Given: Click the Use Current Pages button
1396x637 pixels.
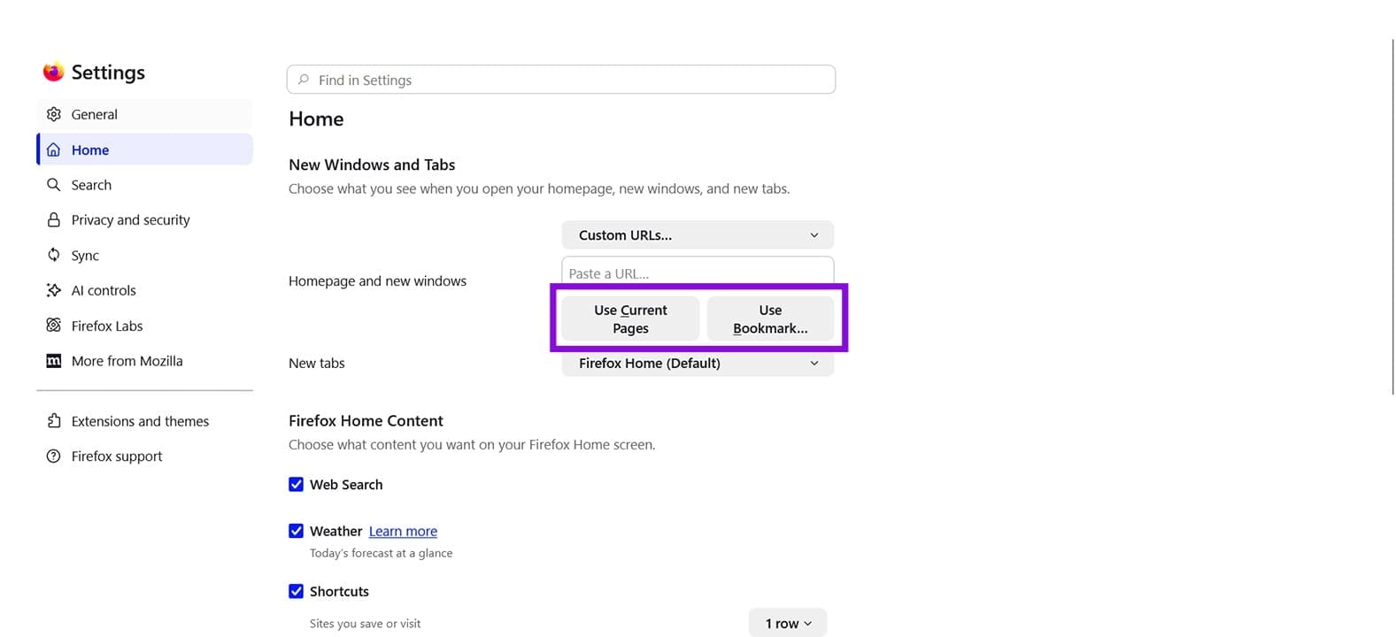Looking at the screenshot, I should pos(630,319).
